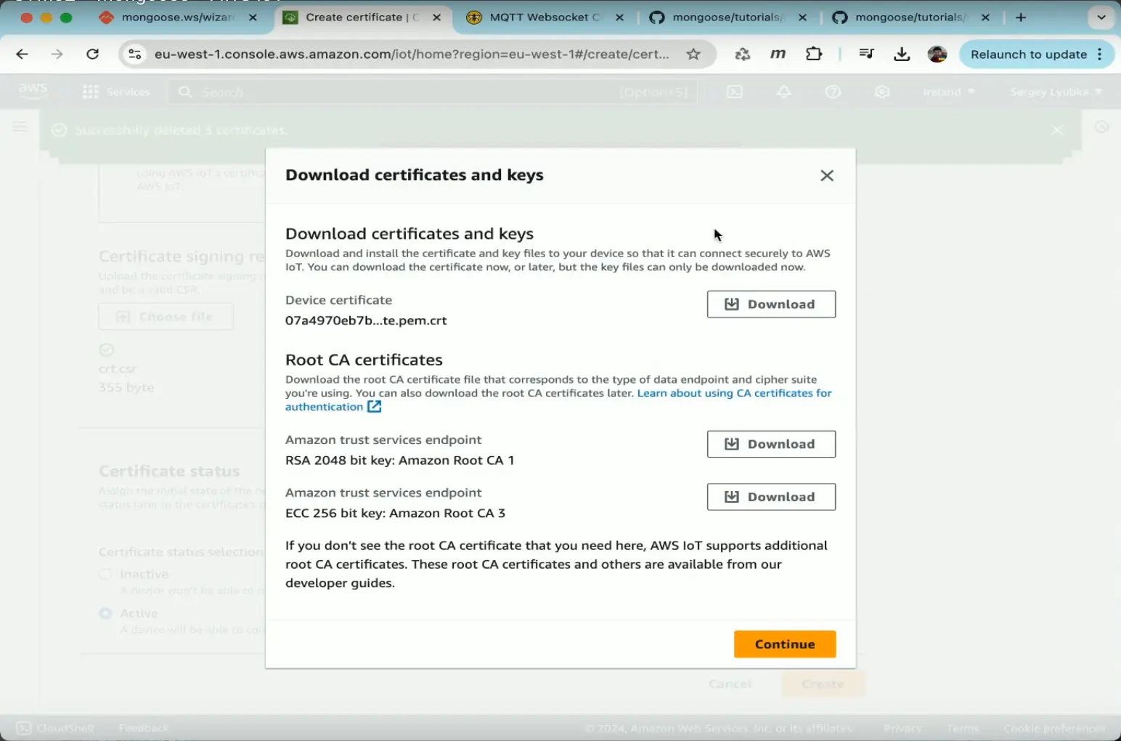Select text 'ECC 256 bit key: Amazon Root CA 3'

[395, 513]
